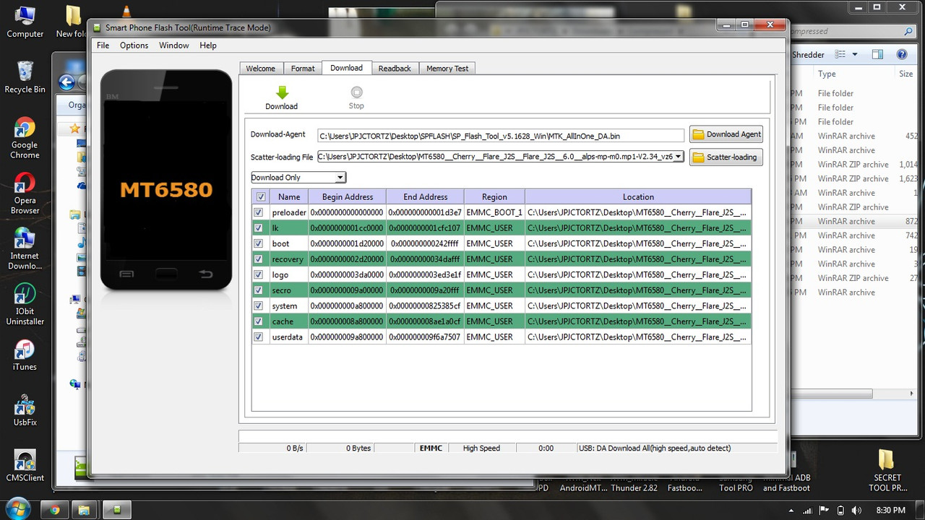
Task: Open Recycle Bin on desktop
Action: [25, 77]
